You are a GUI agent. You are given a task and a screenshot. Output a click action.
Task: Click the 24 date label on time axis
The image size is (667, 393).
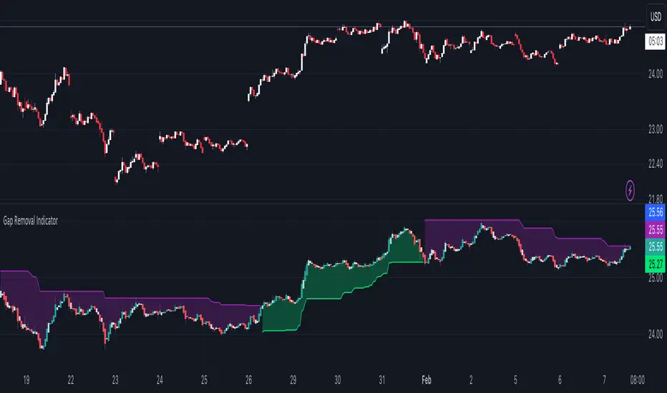coord(160,380)
